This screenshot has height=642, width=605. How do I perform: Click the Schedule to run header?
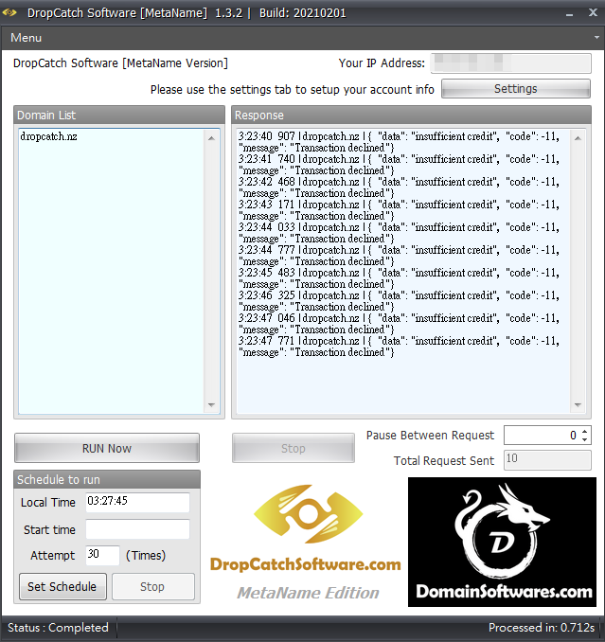coord(107,479)
